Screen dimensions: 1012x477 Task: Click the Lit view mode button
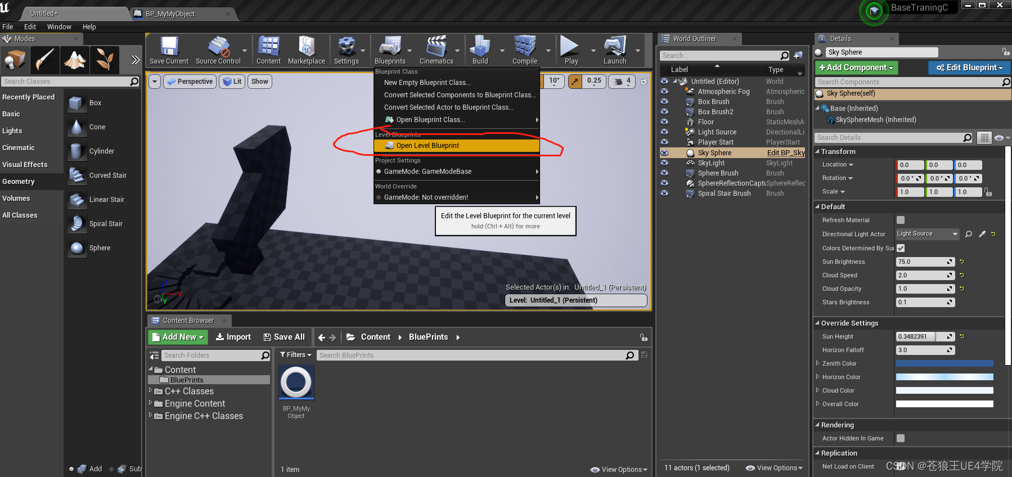[x=232, y=82]
